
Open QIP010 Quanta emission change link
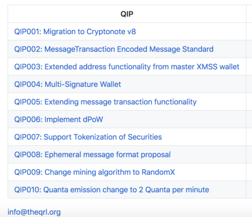point(111,190)
